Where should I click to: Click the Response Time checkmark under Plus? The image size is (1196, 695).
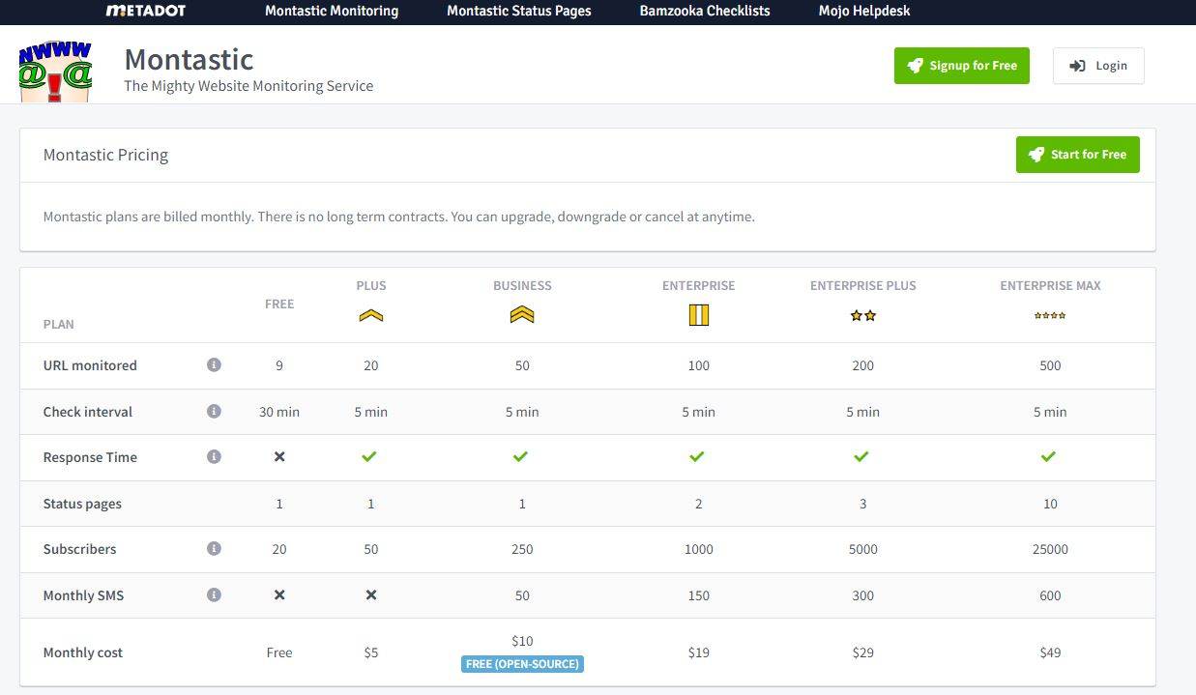click(x=369, y=456)
